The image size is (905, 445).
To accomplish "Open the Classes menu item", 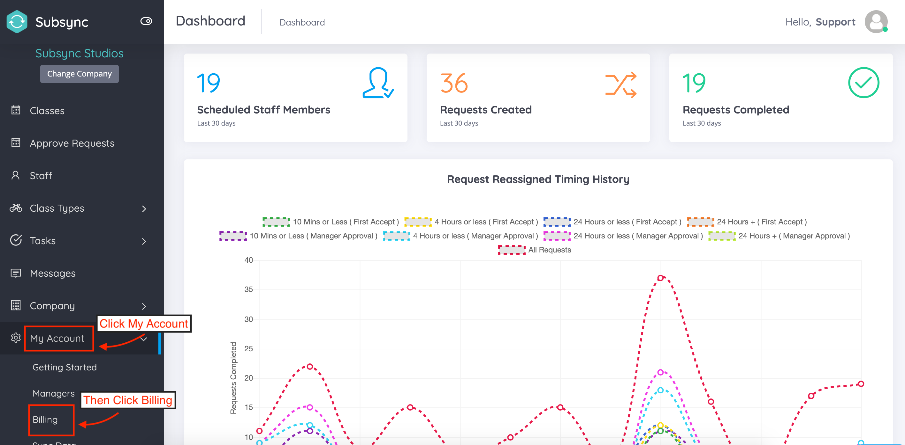I will point(47,111).
